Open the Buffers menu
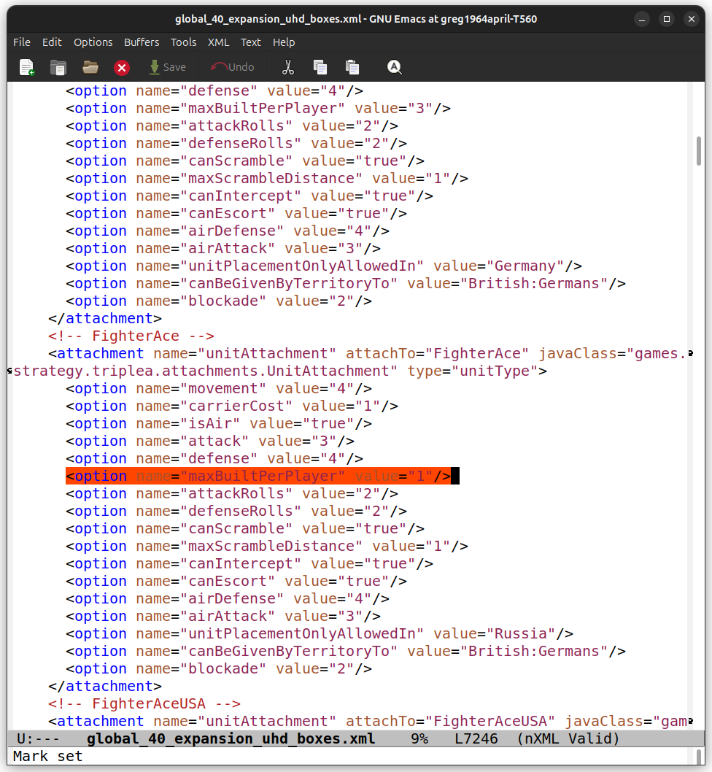 (142, 42)
